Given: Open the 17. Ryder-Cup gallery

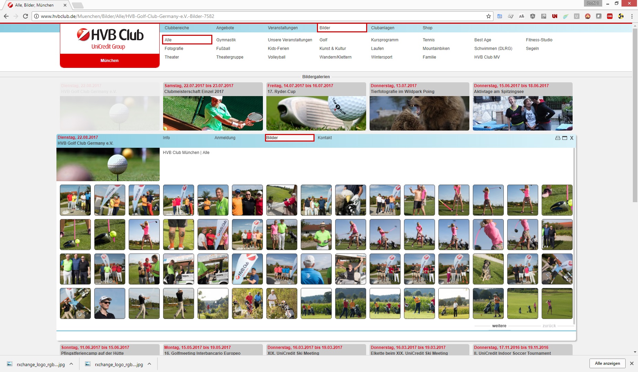Looking at the screenshot, I should pos(316,106).
